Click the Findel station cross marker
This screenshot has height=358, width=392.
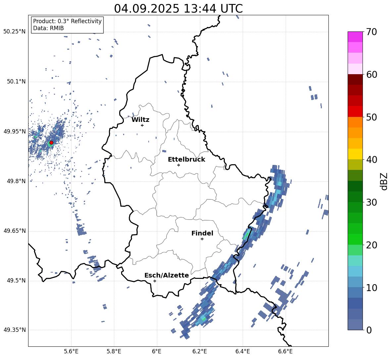[x=202, y=239]
